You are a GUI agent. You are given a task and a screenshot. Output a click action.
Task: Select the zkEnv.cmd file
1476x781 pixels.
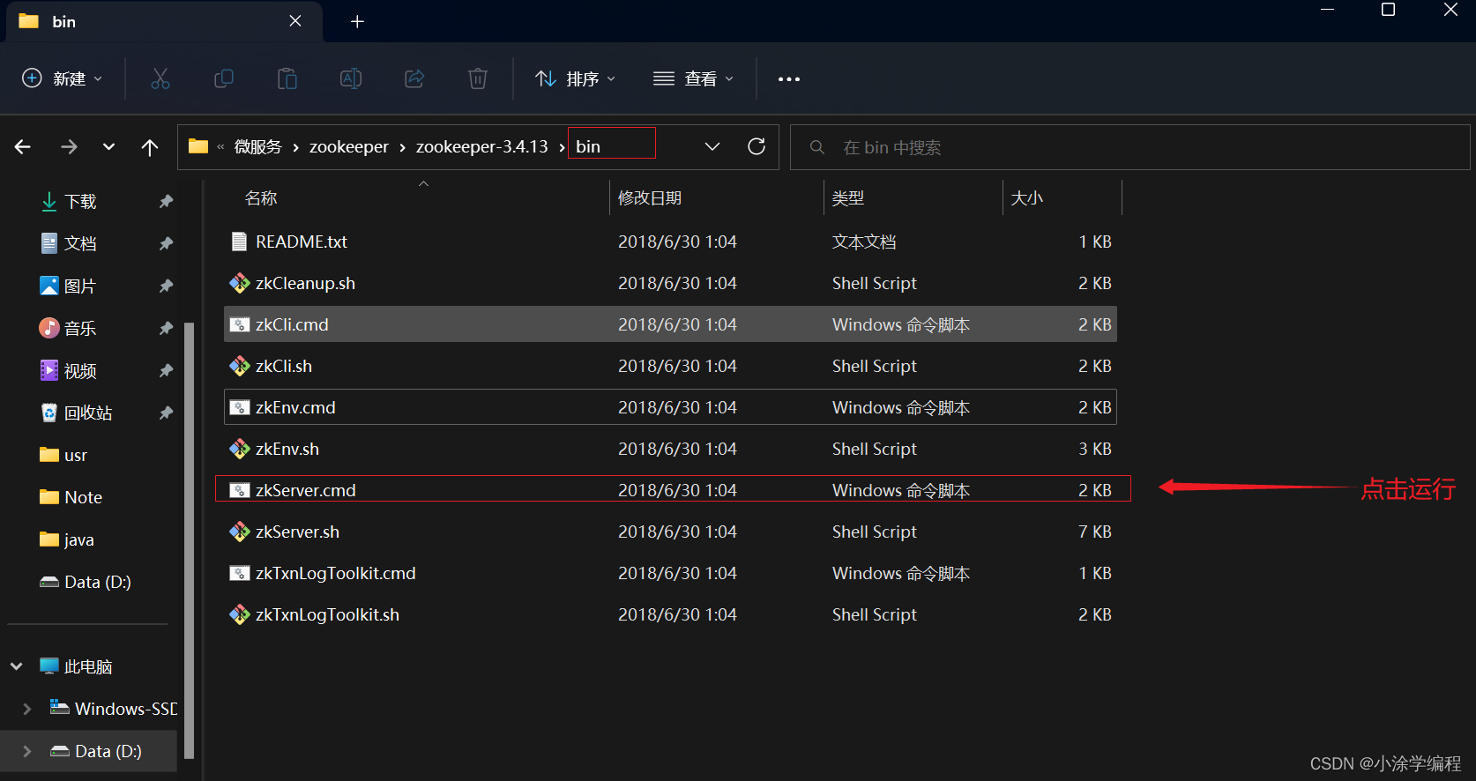coord(670,407)
